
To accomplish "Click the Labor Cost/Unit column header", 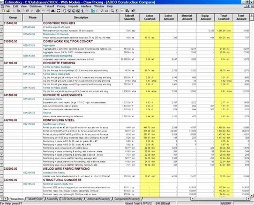I will (x=150, y=18).
